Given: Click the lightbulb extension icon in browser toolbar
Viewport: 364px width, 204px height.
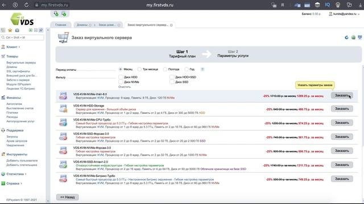Looking at the screenshot, I should [x=338, y=5].
